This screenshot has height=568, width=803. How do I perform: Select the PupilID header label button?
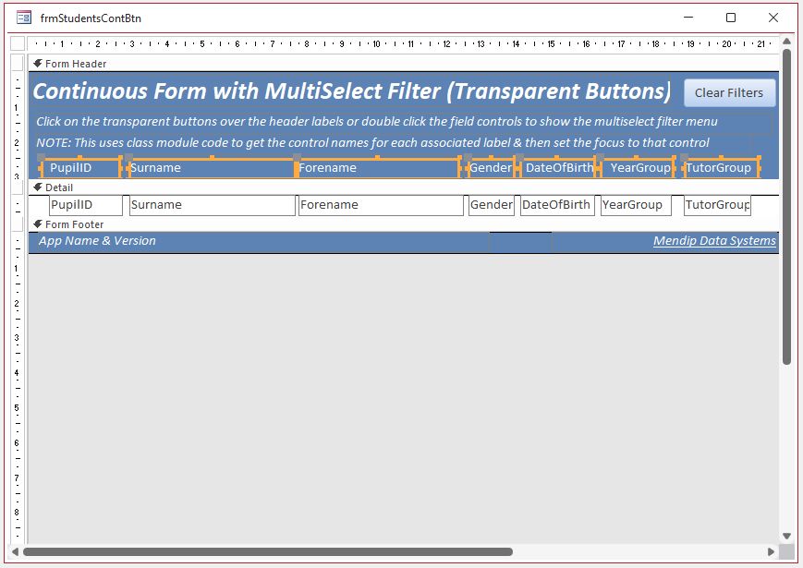(81, 168)
